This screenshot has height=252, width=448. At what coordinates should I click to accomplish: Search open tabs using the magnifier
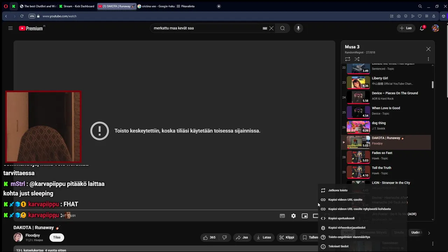click(420, 6)
